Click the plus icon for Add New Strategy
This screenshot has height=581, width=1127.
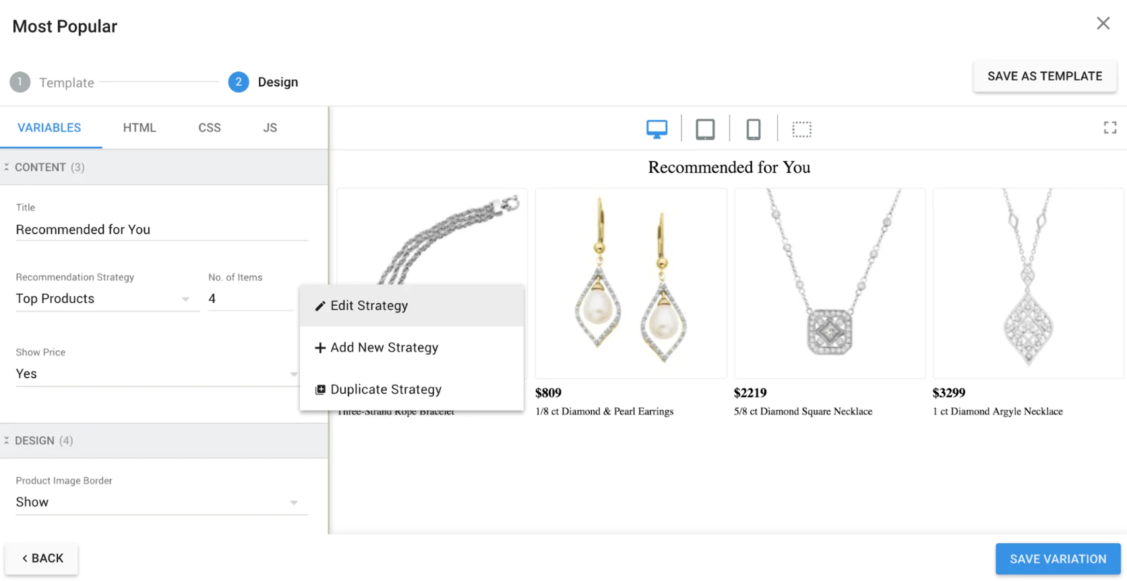click(x=320, y=348)
